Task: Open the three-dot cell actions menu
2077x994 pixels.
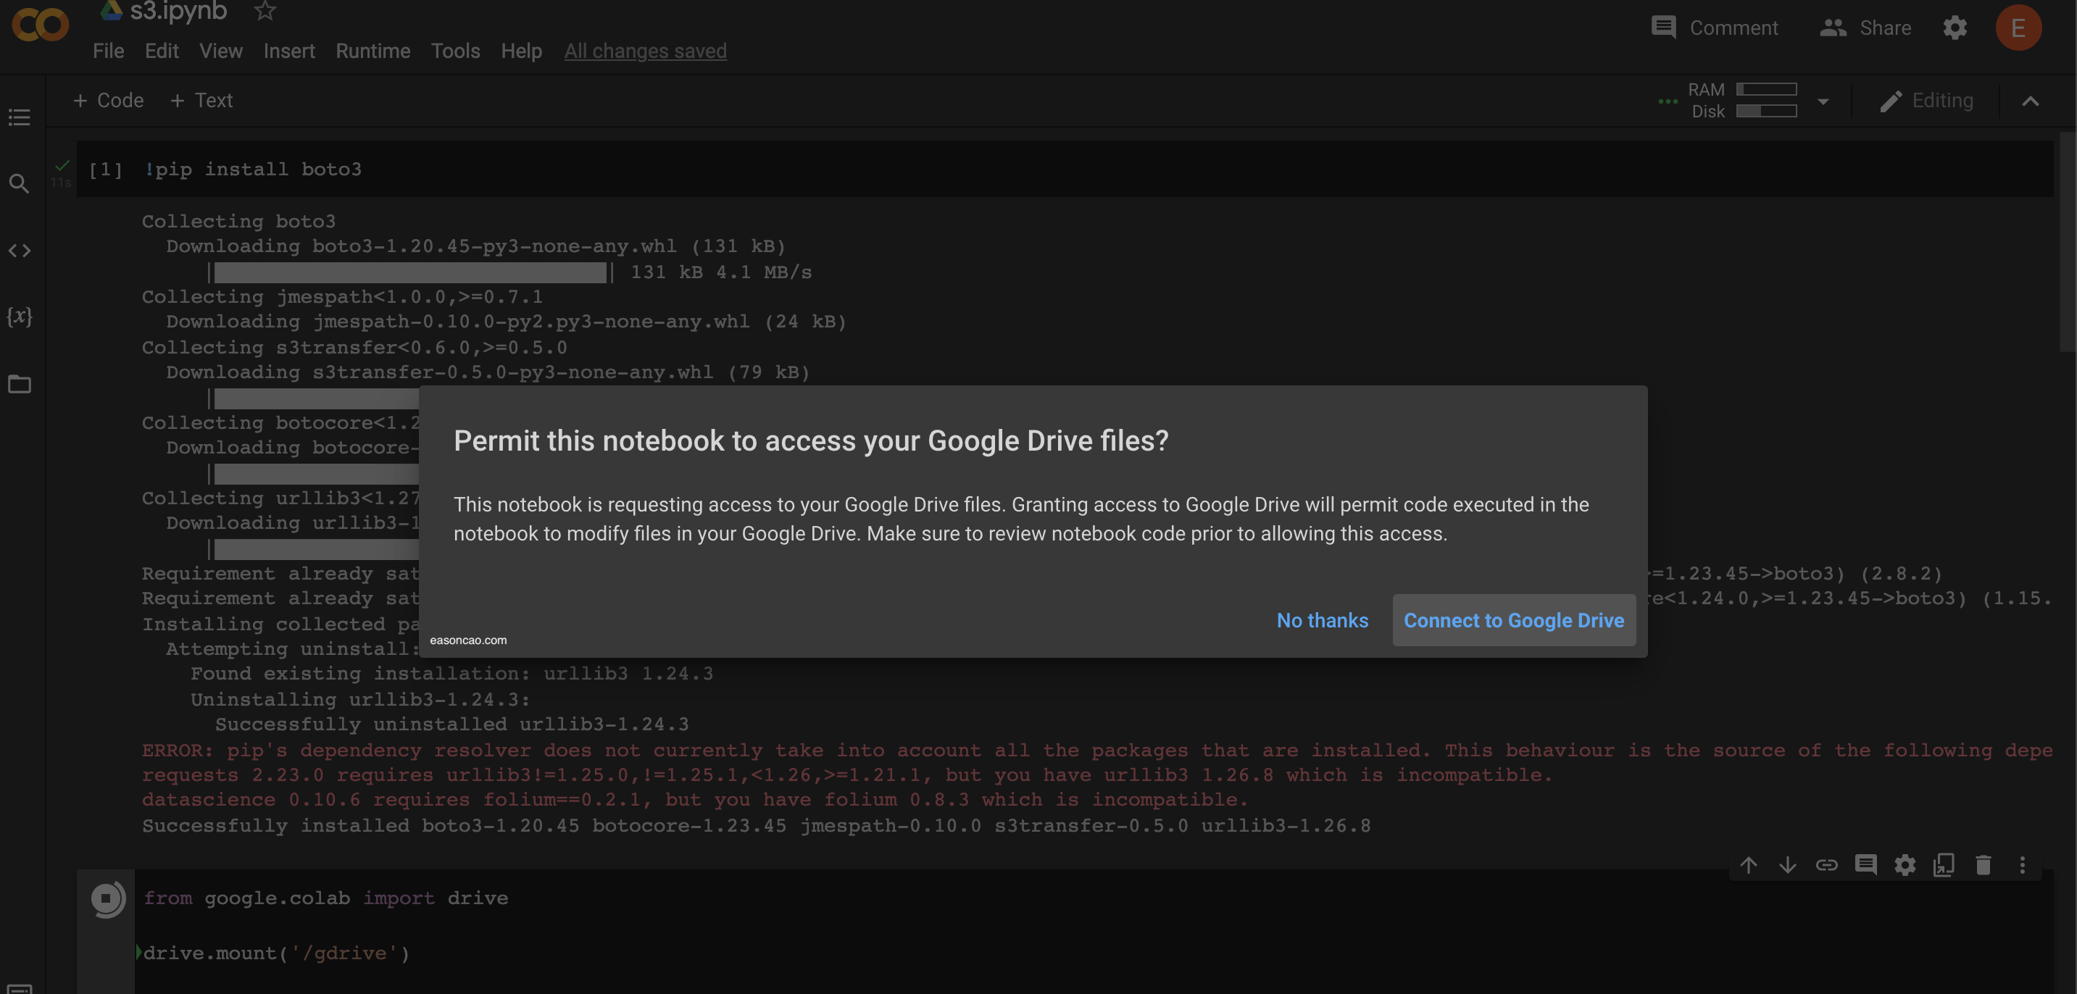Action: 2023,866
